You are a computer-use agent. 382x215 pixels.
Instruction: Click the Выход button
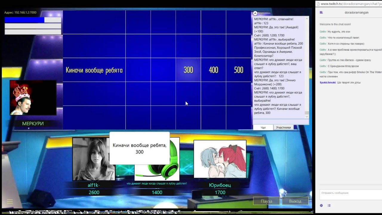pyautogui.click(x=295, y=201)
